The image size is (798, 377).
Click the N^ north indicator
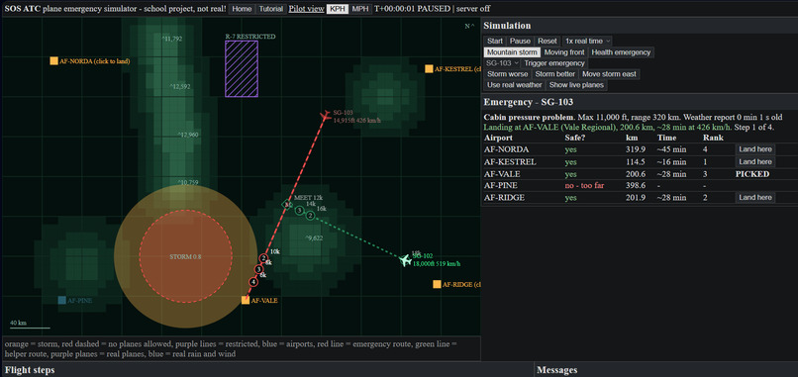pos(469,27)
